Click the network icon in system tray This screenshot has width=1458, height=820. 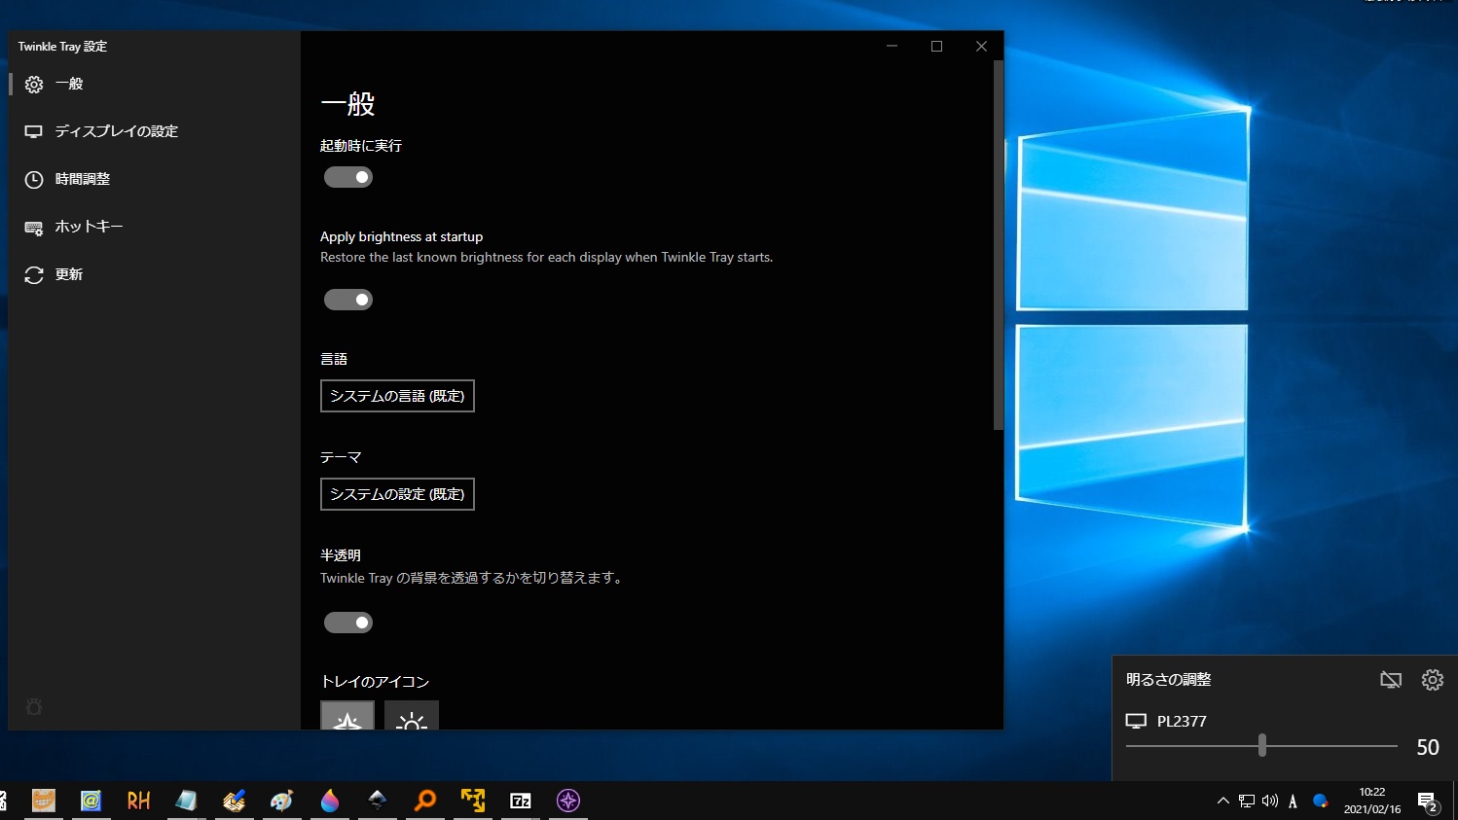point(1247,801)
